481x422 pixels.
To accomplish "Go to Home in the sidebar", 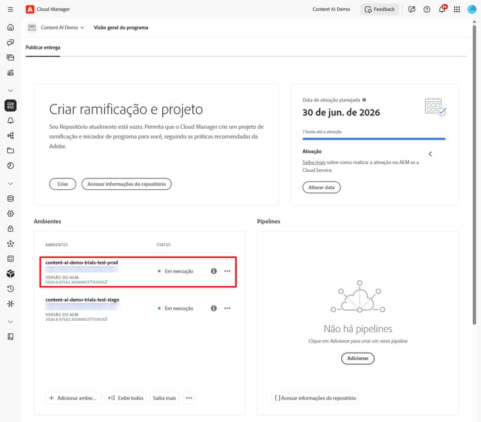I will [x=10, y=28].
